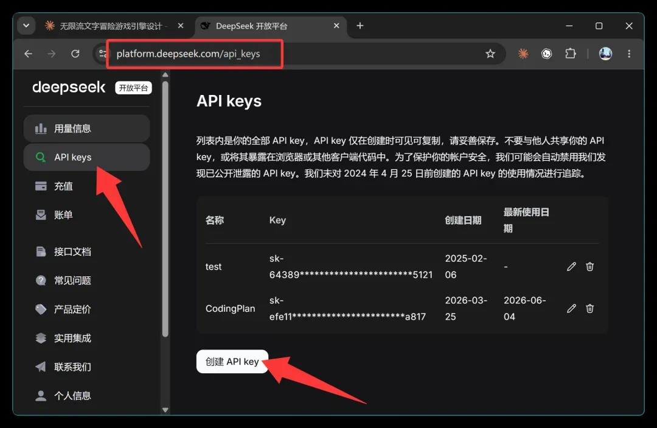The image size is (657, 428).
Task: Click the 2026-06-04 last used date
Action: pos(524,309)
